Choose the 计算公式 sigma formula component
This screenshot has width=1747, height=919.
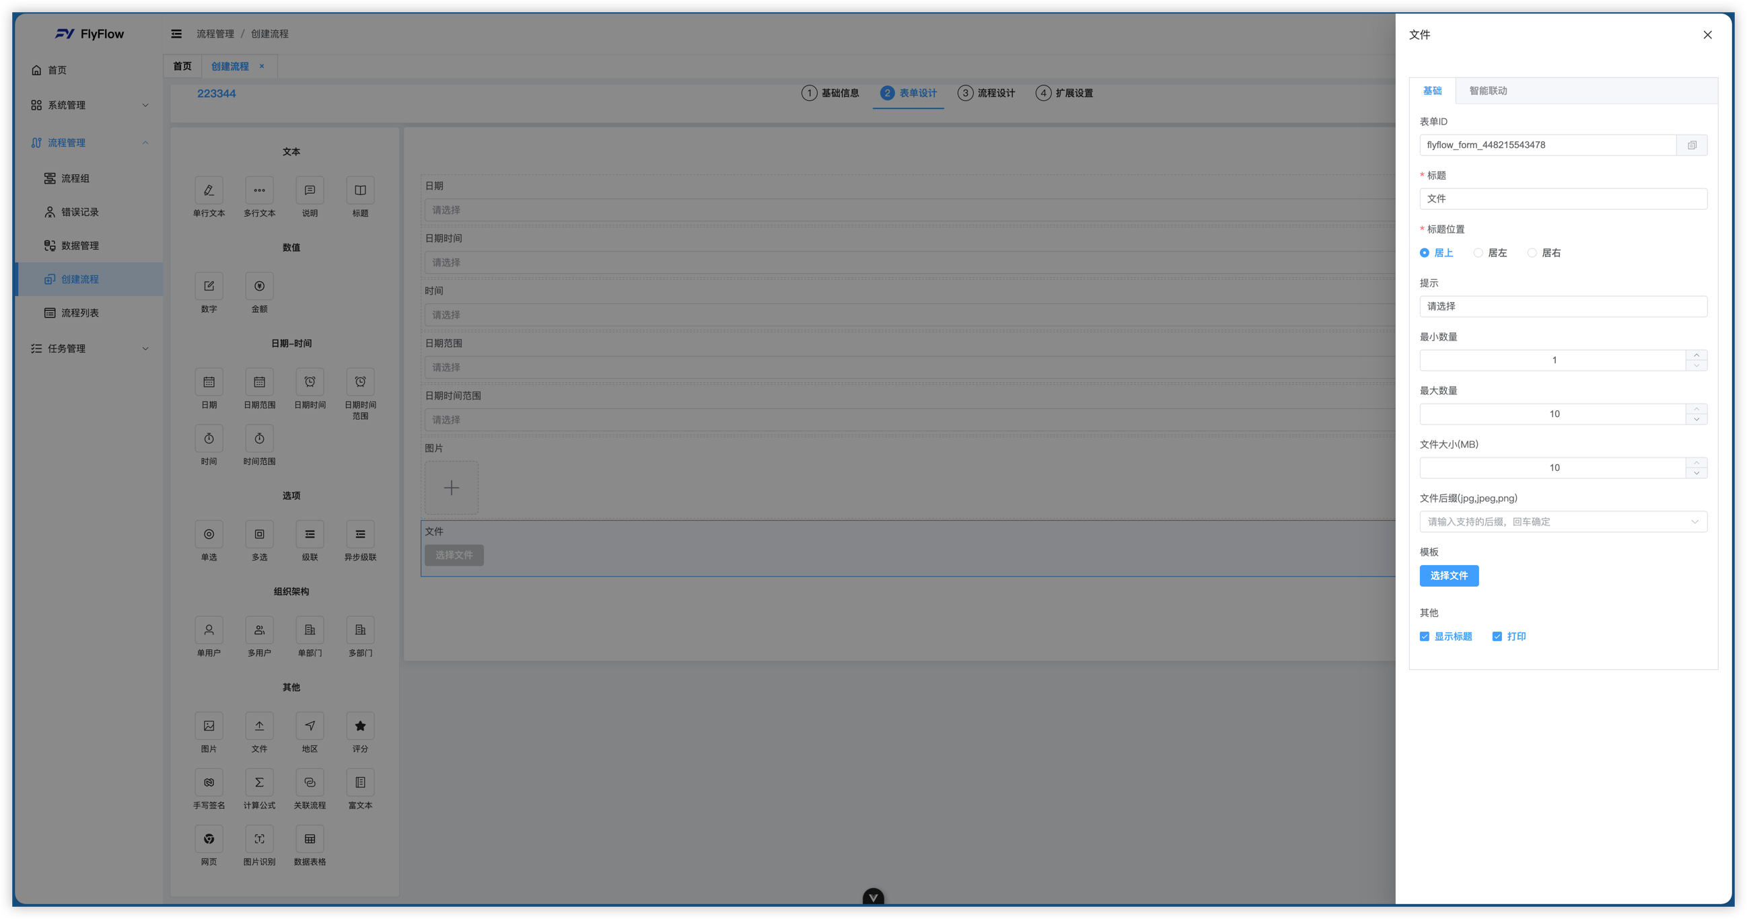pos(259,782)
